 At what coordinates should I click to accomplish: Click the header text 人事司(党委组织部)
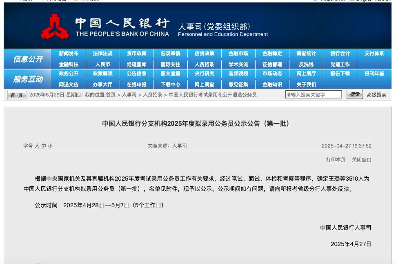pos(214,26)
